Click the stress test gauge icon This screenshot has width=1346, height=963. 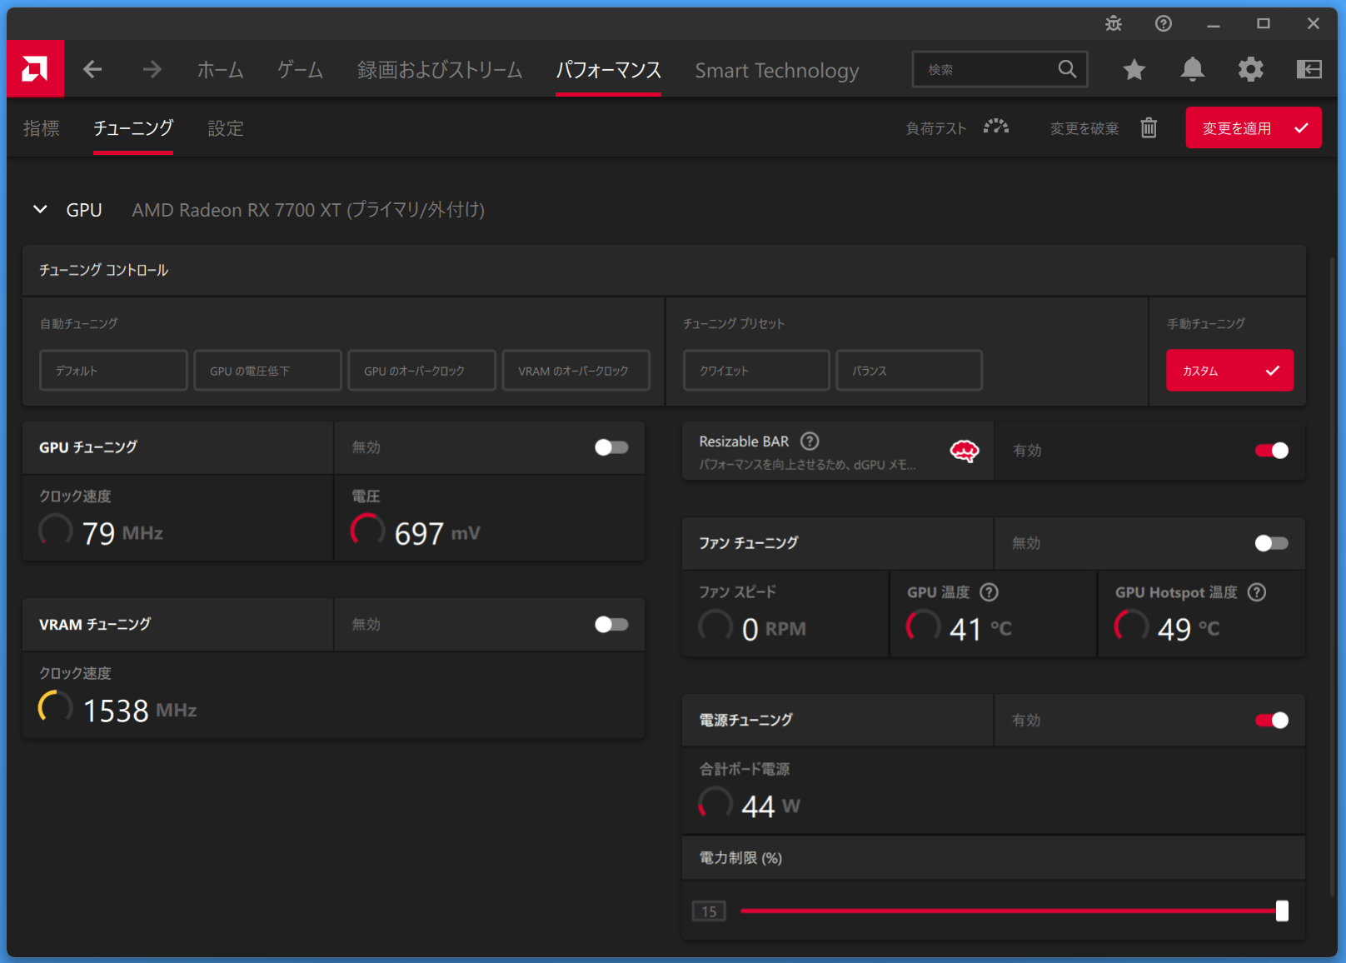click(996, 127)
